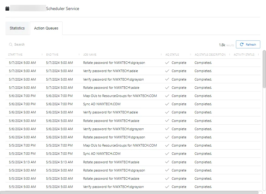Select 'Map OUs to ResourceGroups' job from 5/6/2024
The height and width of the screenshot is (194, 266).
tap(120, 96)
